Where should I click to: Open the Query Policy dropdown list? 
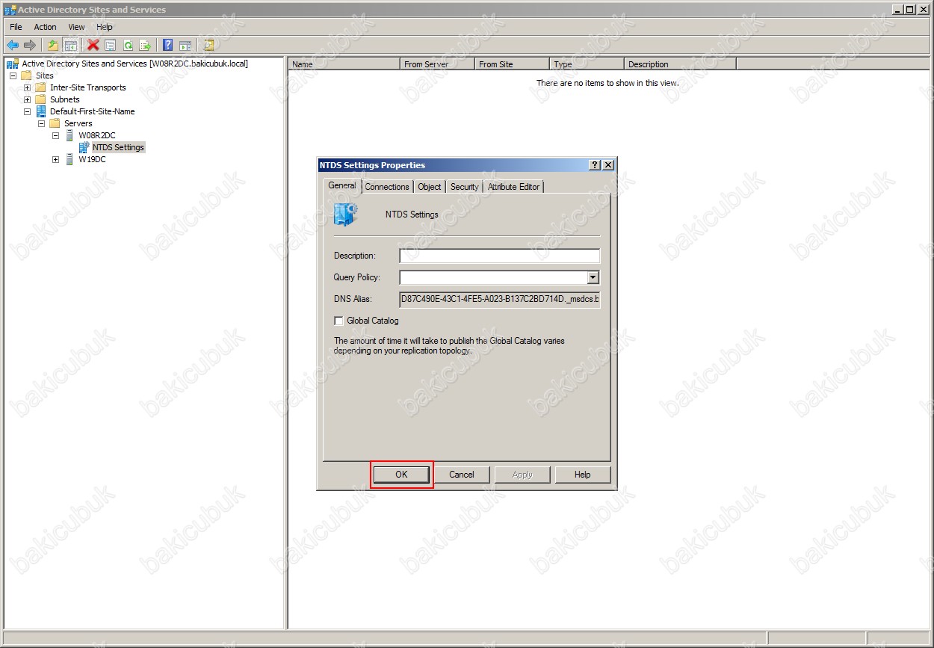coord(593,278)
